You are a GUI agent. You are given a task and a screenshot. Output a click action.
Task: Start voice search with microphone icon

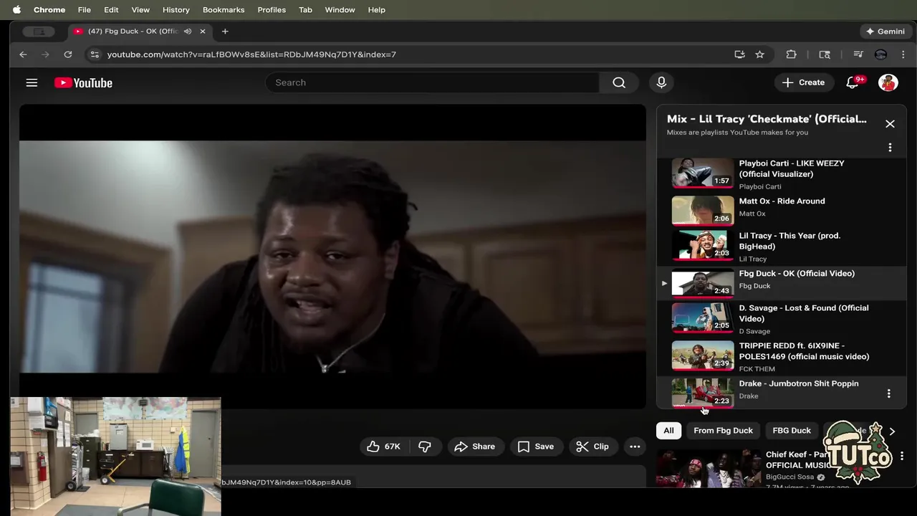pyautogui.click(x=661, y=82)
